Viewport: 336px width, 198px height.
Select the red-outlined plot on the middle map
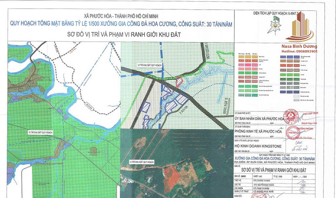pos(179,82)
